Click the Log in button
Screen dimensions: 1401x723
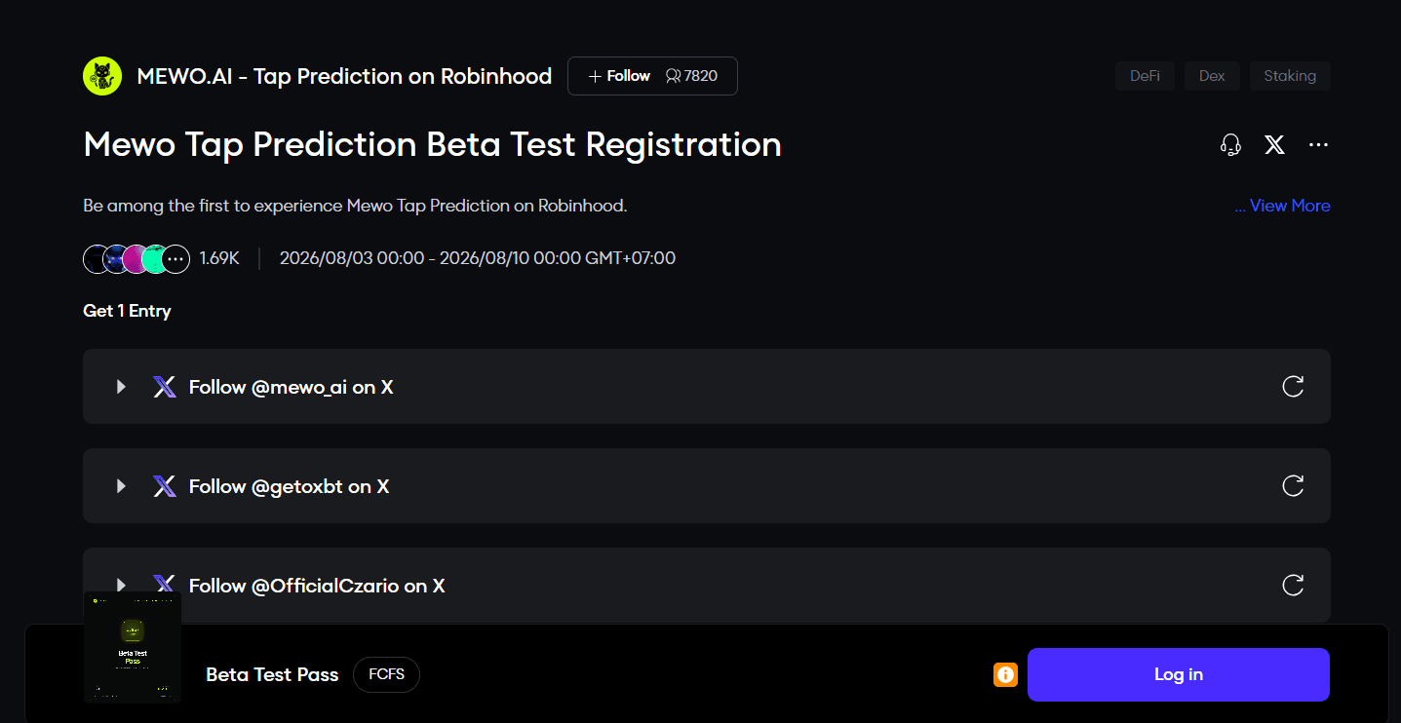point(1178,674)
